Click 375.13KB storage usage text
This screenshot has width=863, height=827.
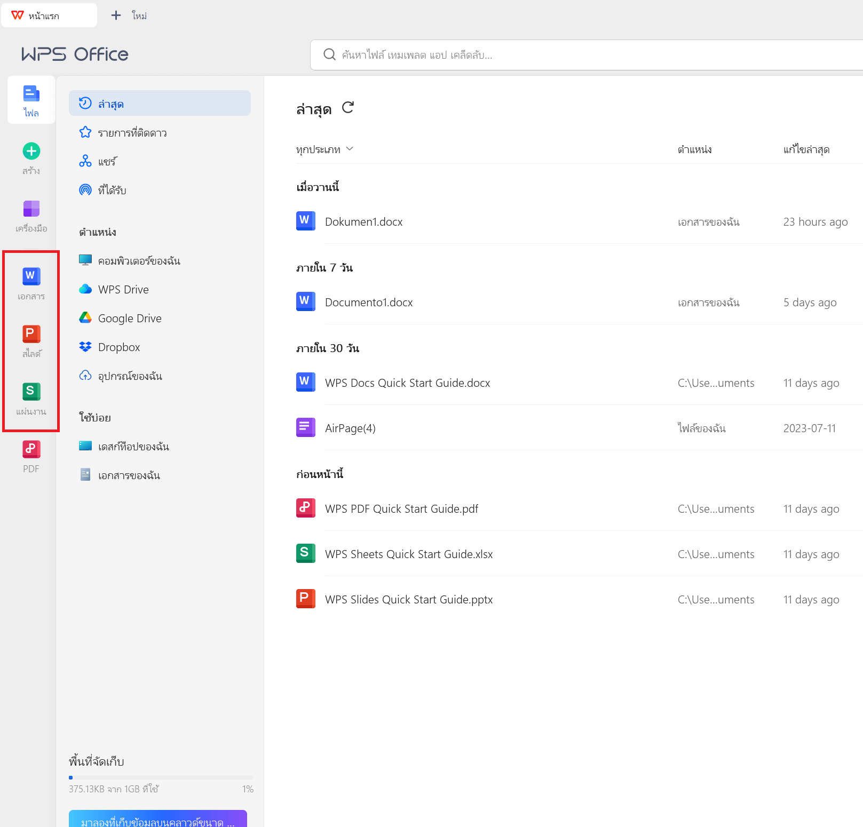pos(114,789)
